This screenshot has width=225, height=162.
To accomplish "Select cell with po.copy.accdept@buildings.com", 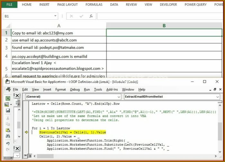I will tap(59, 56).
